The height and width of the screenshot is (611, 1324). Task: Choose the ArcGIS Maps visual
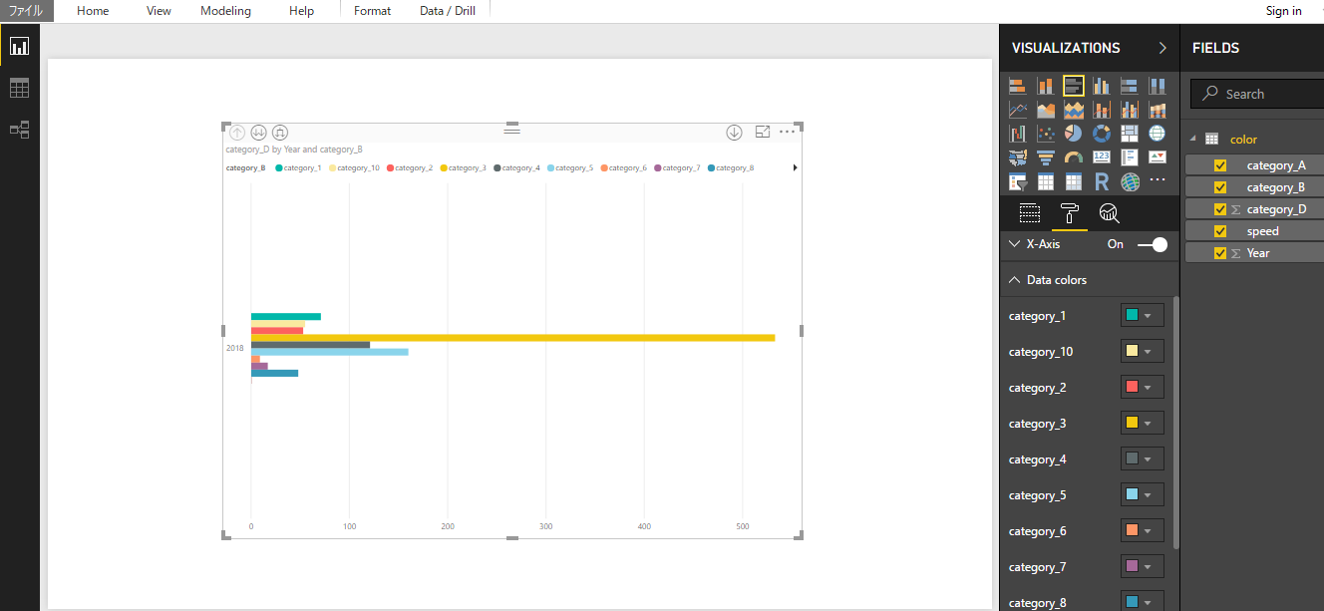tap(1130, 181)
